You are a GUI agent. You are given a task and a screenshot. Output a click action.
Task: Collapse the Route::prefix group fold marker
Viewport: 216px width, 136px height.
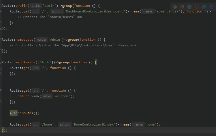pos(1,6)
